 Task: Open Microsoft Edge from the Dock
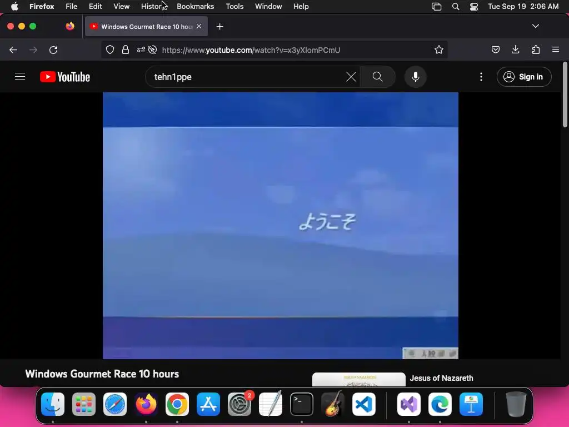coord(440,404)
